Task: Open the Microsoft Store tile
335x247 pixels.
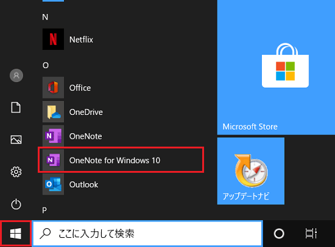Action: pyautogui.click(x=276, y=68)
